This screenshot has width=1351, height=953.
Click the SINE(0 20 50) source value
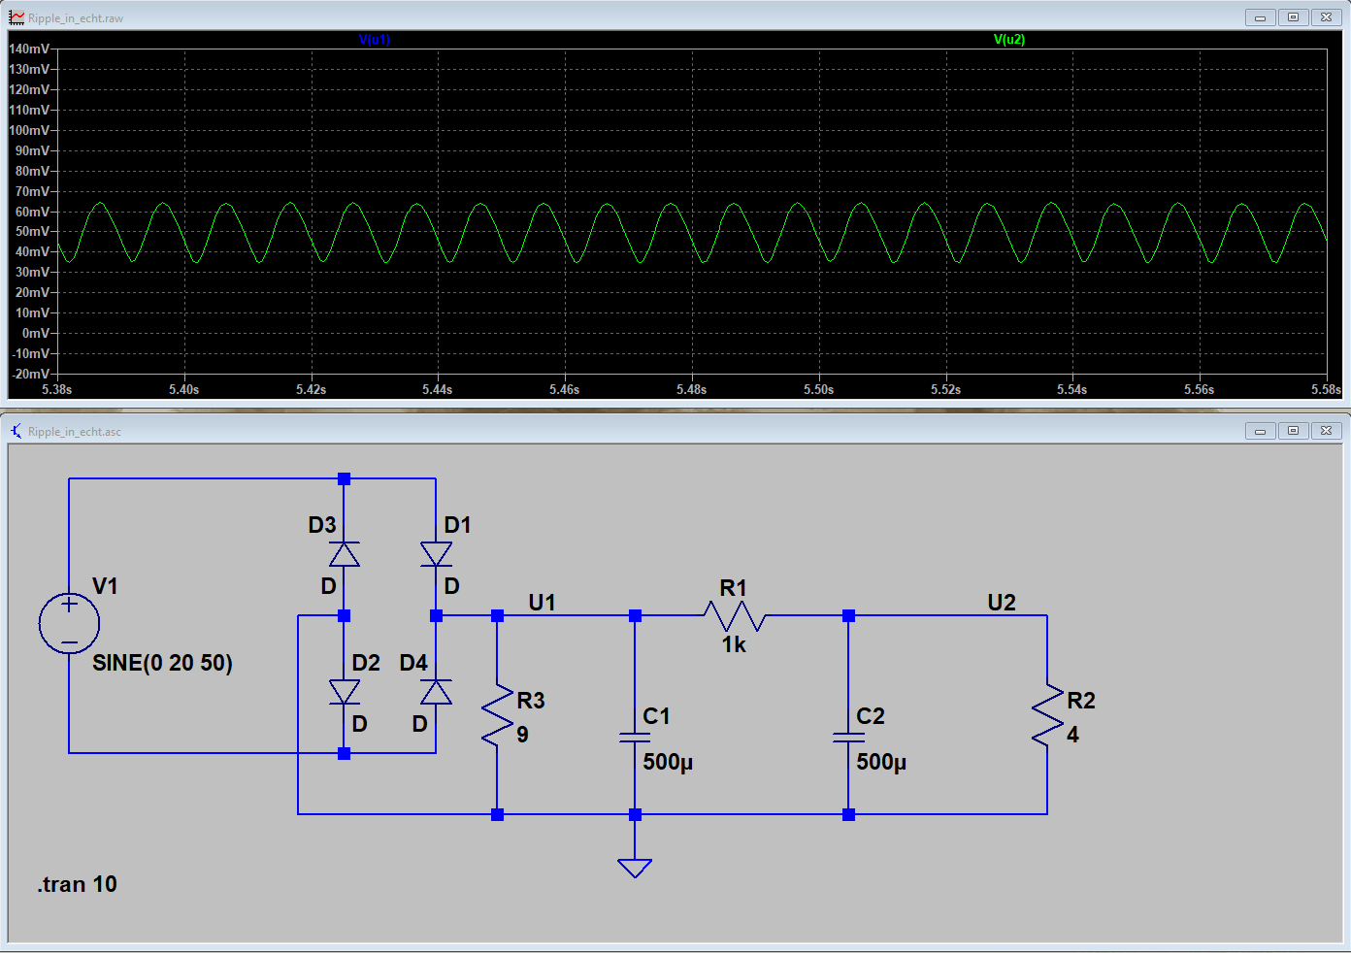click(162, 663)
